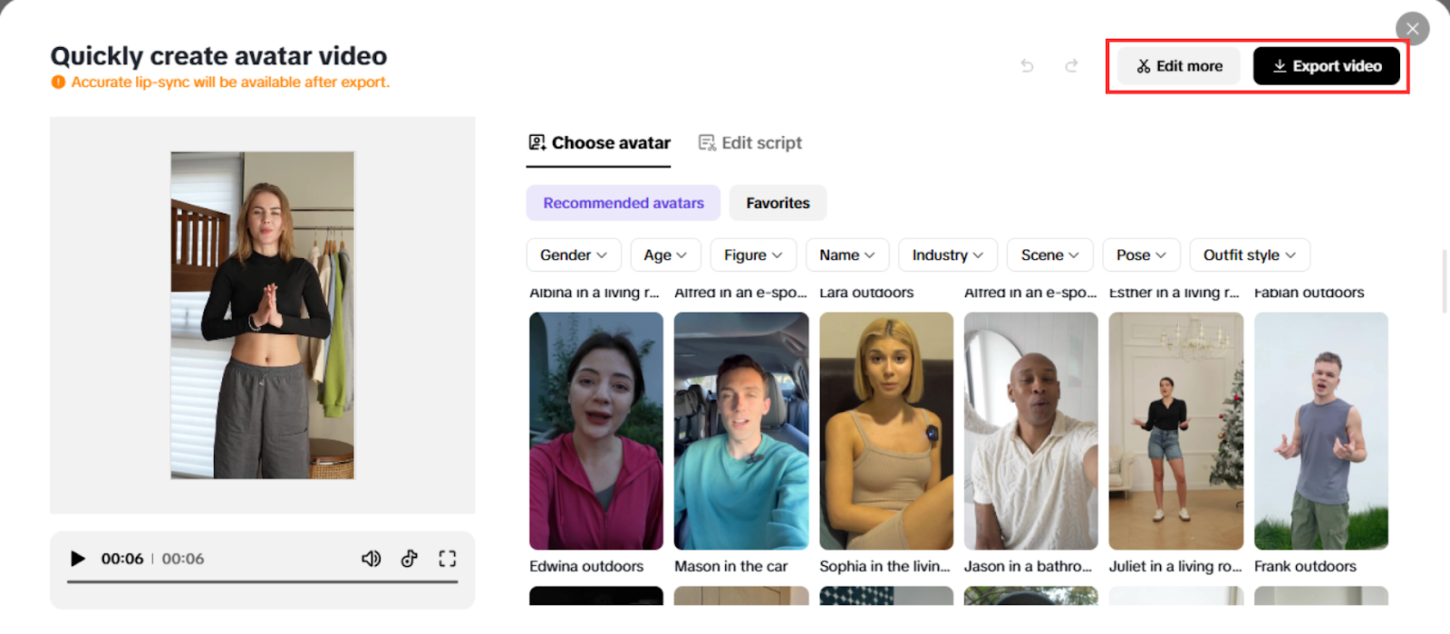Expand the Outfit style dropdown
The image size is (1450, 634).
pos(1249,255)
